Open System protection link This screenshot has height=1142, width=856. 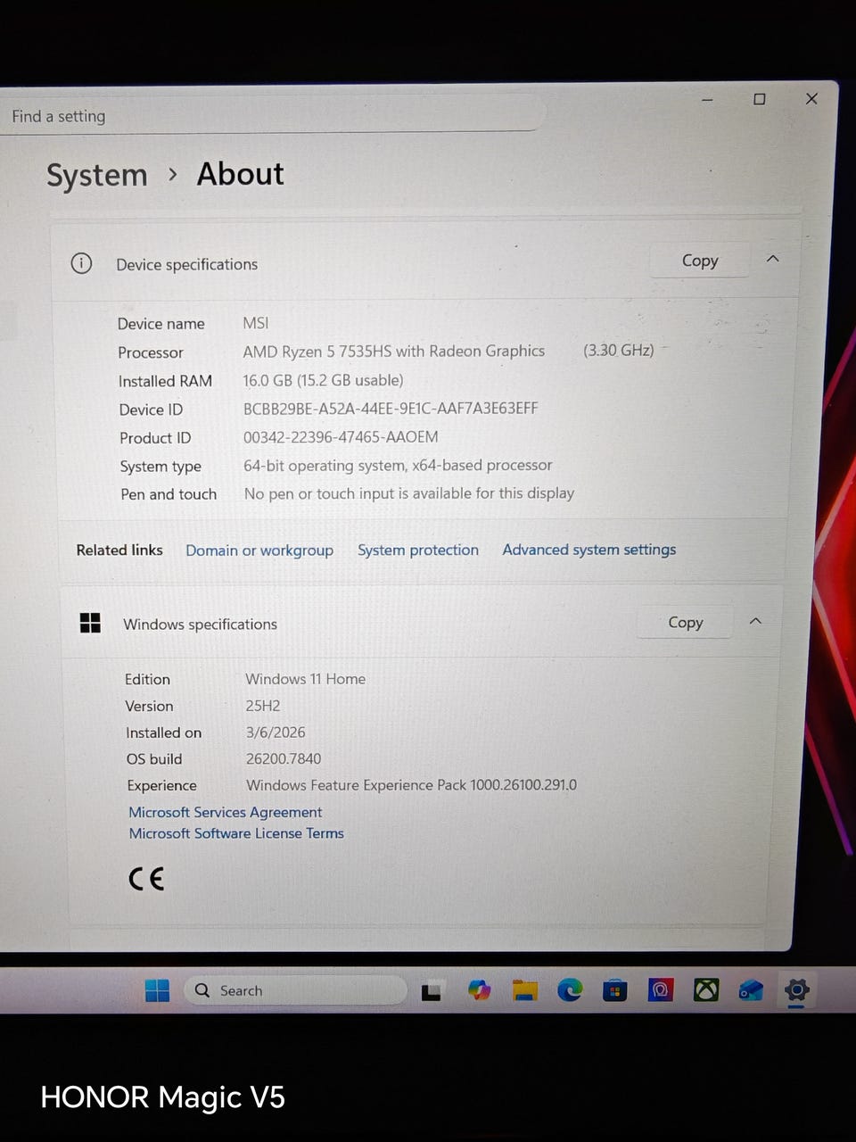pos(418,550)
